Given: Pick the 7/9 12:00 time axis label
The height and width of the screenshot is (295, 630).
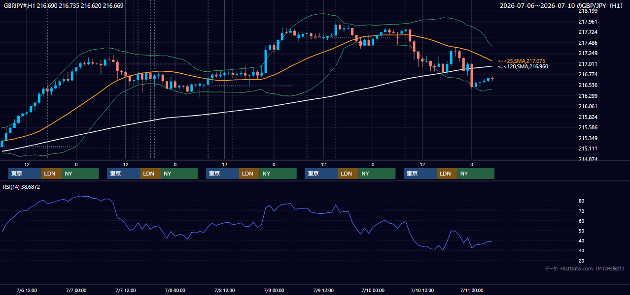Looking at the screenshot, I should click(x=323, y=290).
